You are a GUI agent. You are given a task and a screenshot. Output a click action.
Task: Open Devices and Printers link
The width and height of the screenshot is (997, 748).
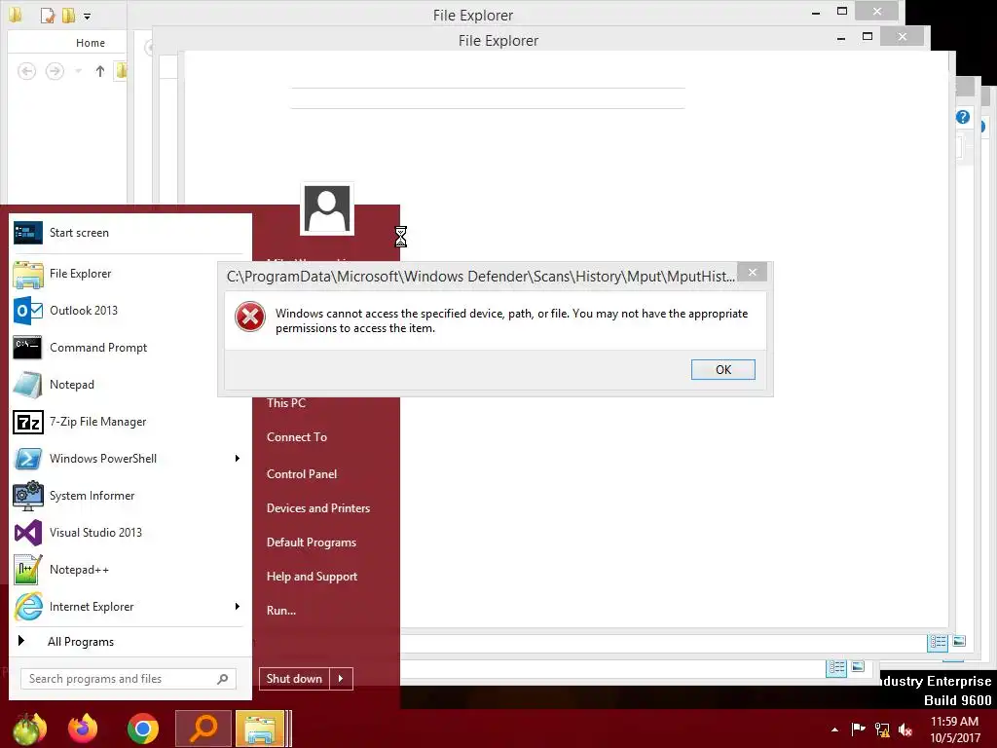pyautogui.click(x=318, y=508)
